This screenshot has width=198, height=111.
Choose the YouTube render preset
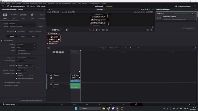pos(14,15)
